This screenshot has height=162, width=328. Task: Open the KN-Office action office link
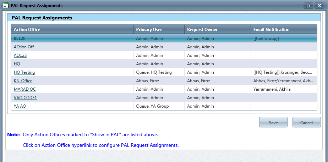pos(23,81)
